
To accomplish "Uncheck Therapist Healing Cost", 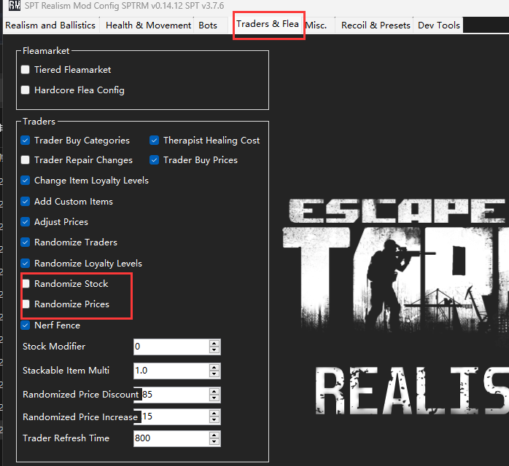I will pyautogui.click(x=154, y=141).
